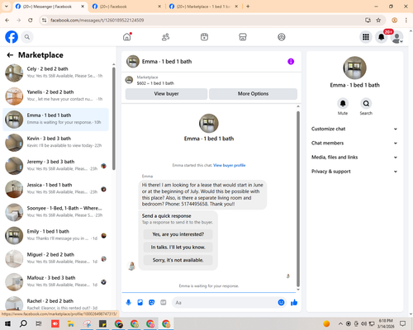Mute the conversation with Emma
The image size is (413, 330).
point(343,103)
